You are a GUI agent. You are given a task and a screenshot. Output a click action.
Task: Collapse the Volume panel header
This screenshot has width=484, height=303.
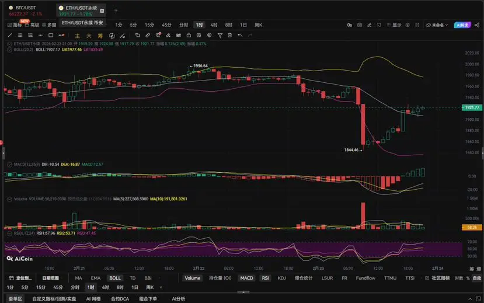point(9,199)
